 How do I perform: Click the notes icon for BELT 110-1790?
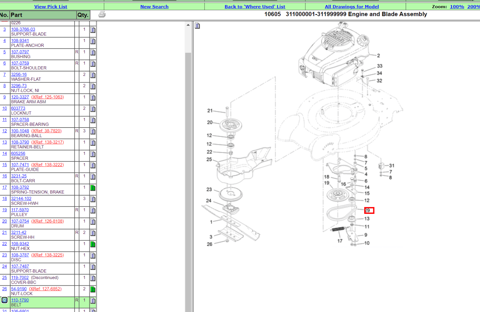tap(93, 301)
